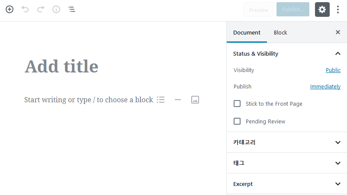Insert a separator block via shortcut icon
The height and width of the screenshot is (195, 347).
(178, 100)
